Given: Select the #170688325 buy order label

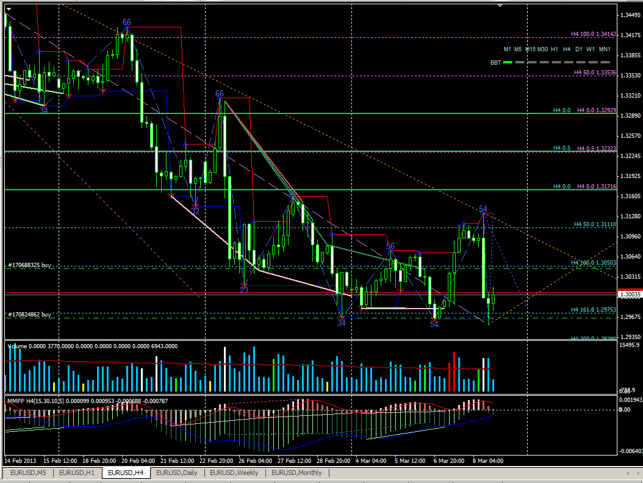Looking at the screenshot, I should tap(29, 265).
